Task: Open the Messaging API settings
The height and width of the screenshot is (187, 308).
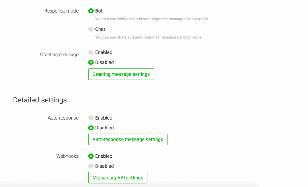Action: point(118,177)
